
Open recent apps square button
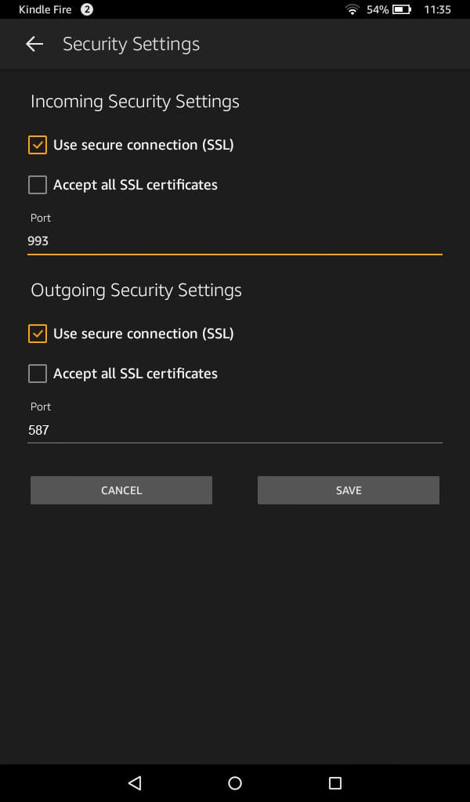[335, 782]
